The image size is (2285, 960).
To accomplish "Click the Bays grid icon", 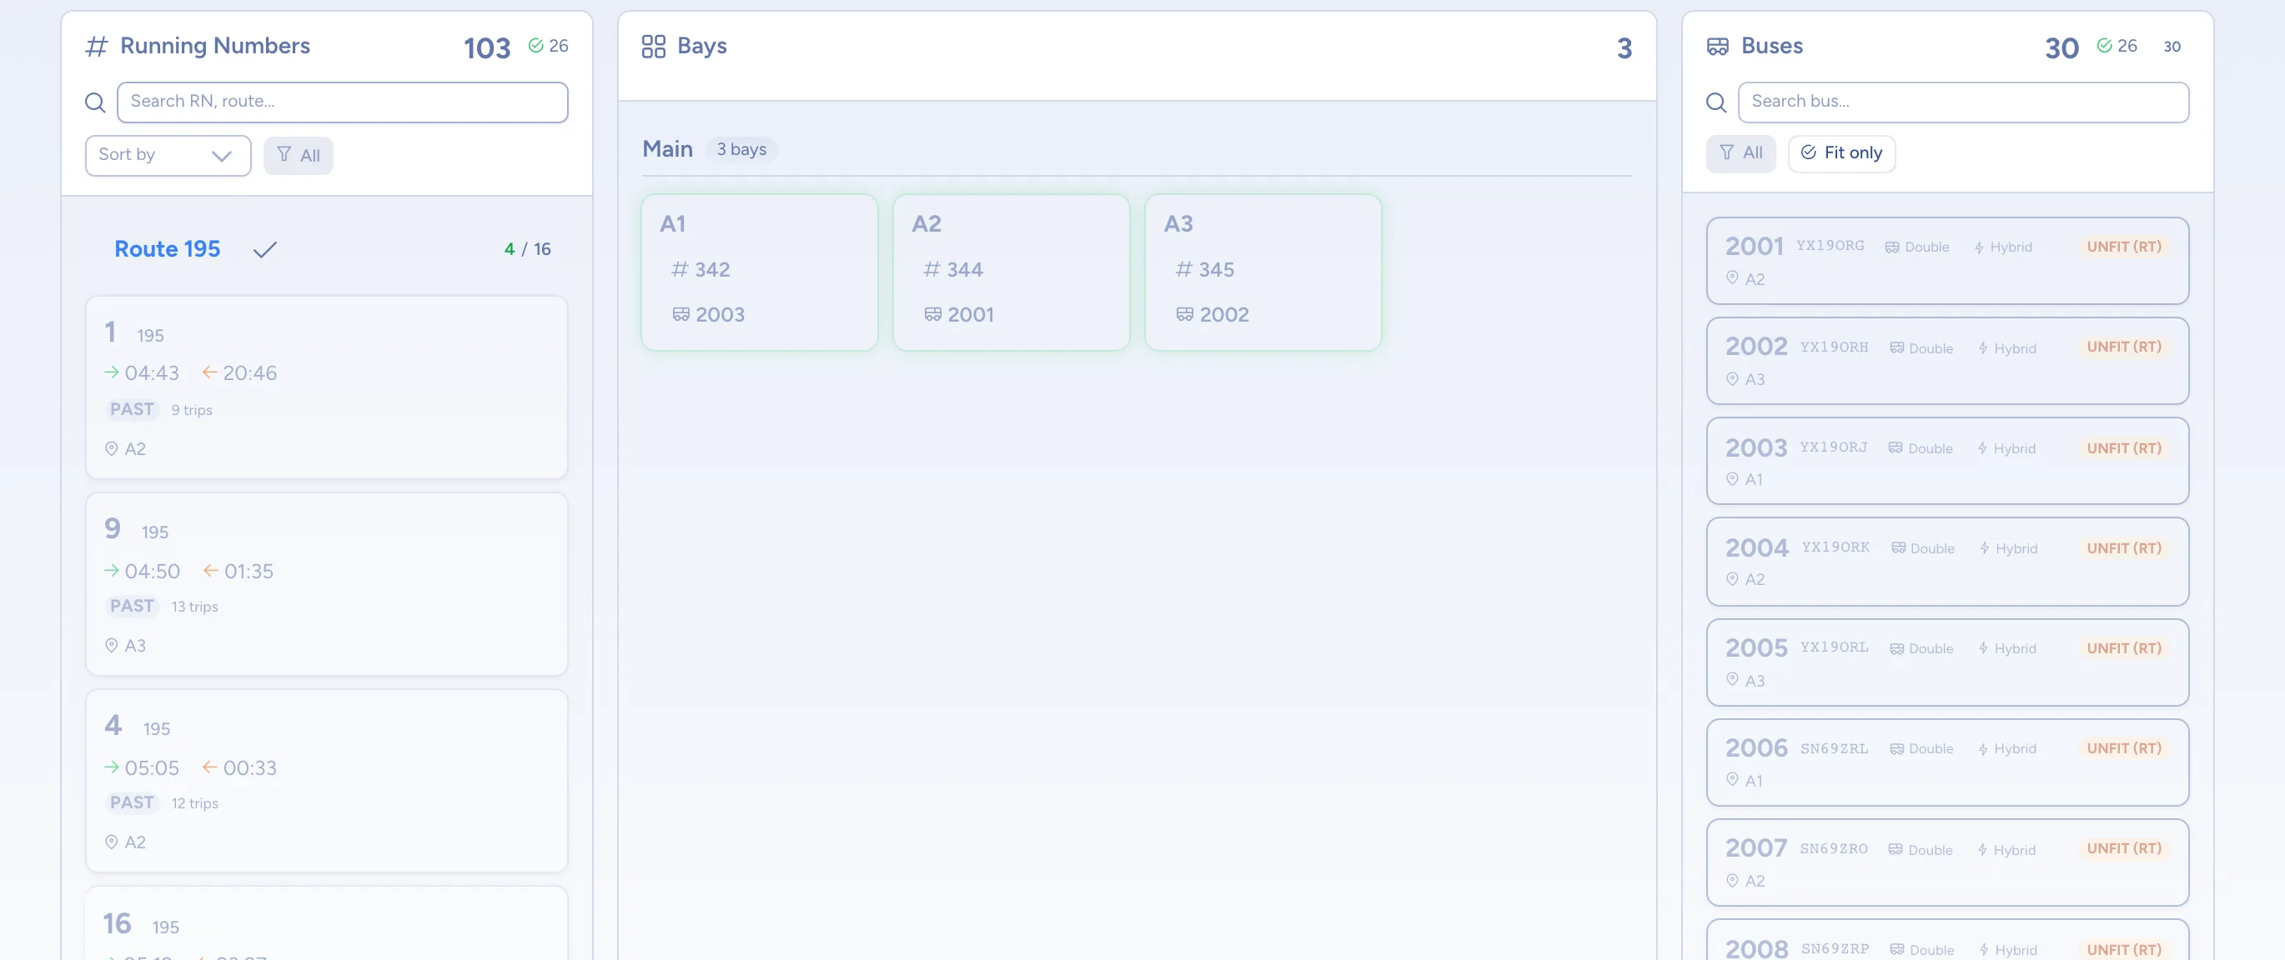I will pyautogui.click(x=653, y=46).
